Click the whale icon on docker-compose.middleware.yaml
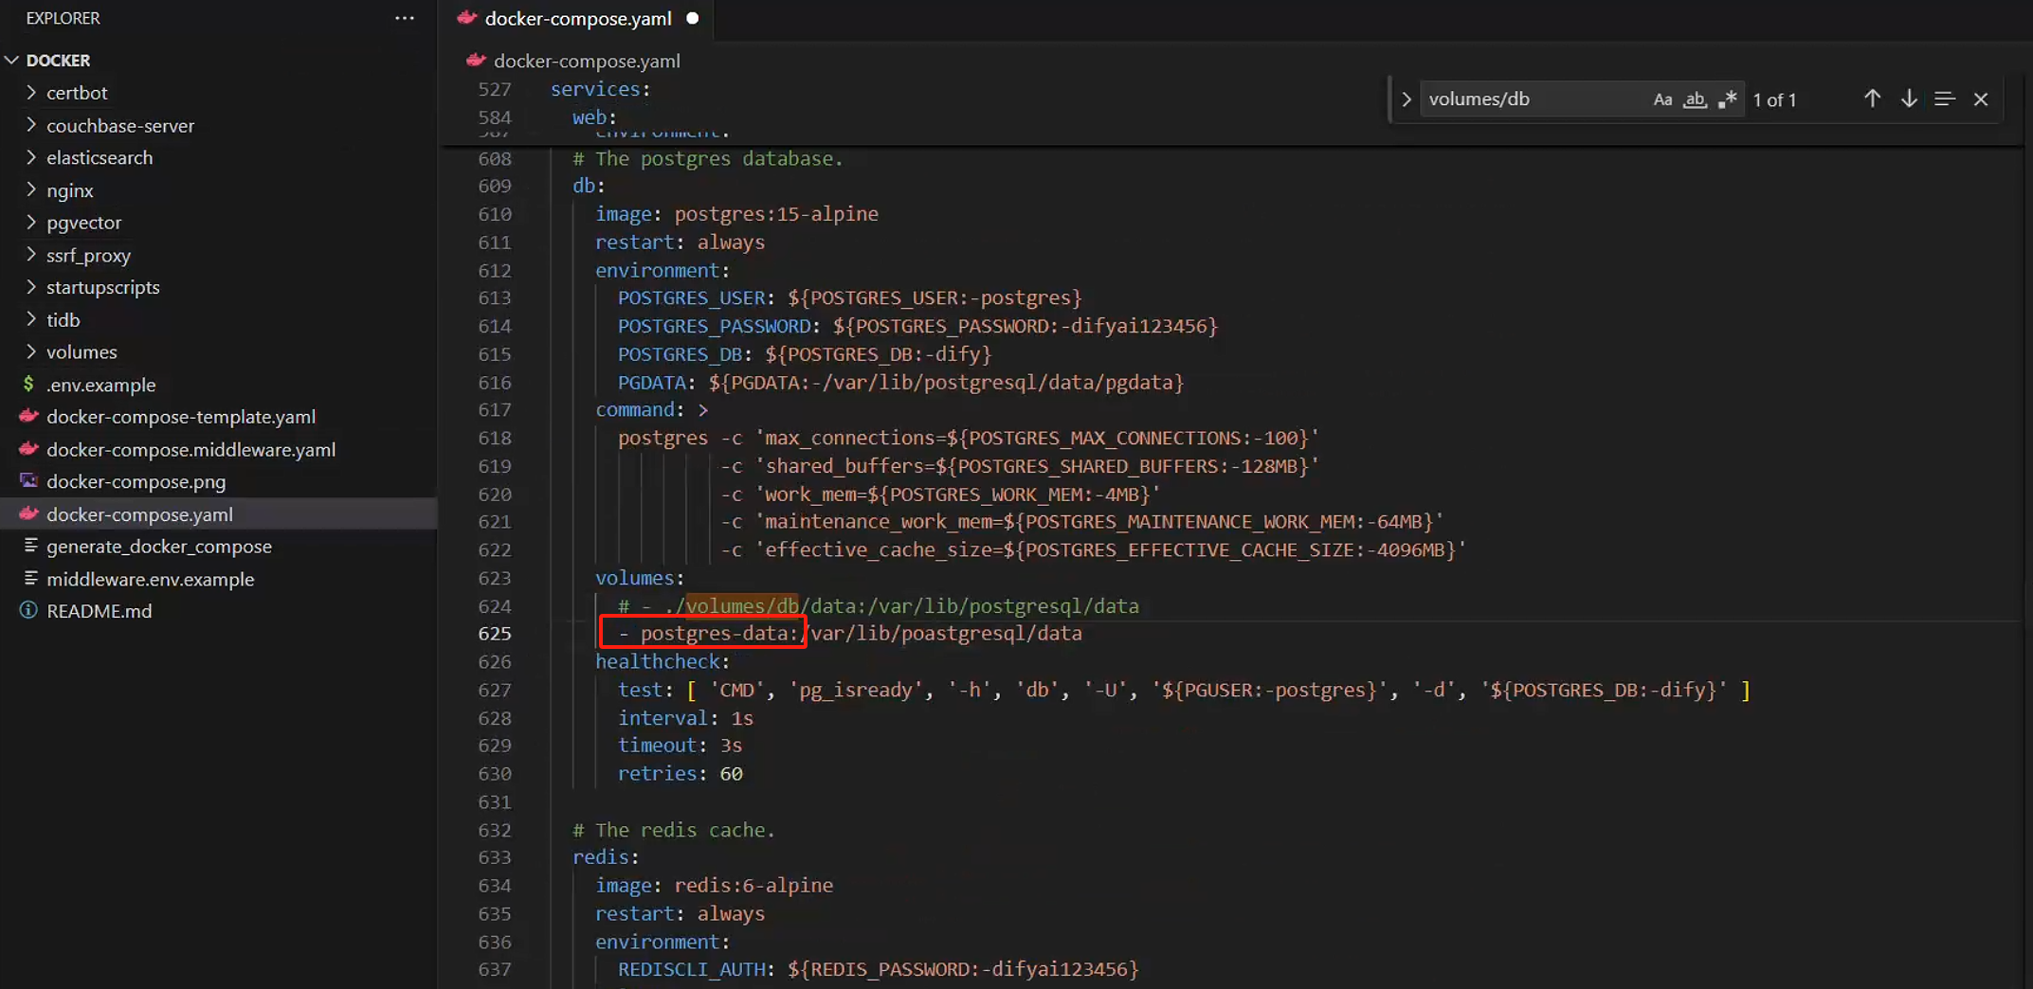This screenshot has height=989, width=2033. pyautogui.click(x=28, y=449)
